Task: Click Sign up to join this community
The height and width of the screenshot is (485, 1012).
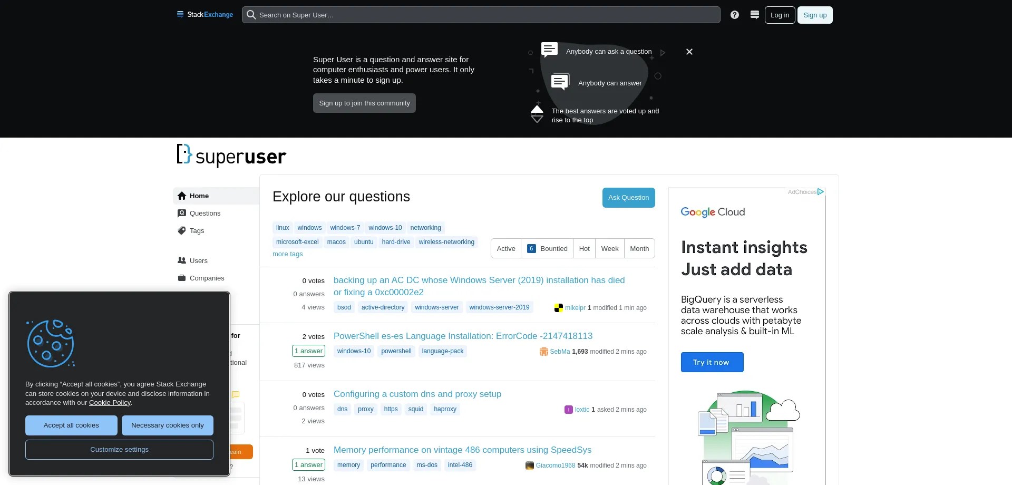Action: point(364,103)
